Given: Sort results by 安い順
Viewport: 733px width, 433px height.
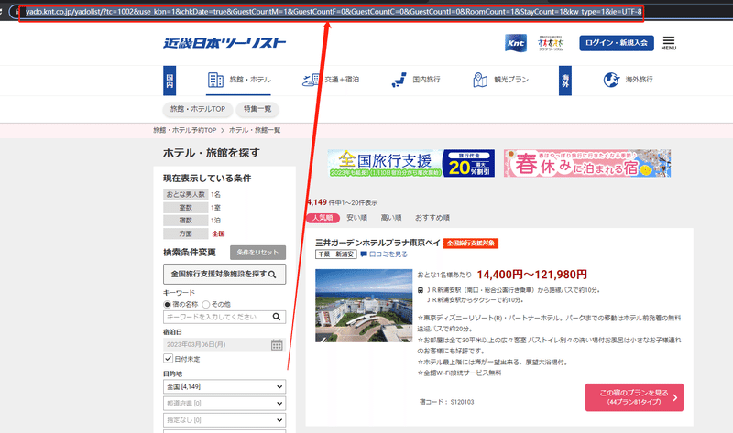Looking at the screenshot, I should pos(356,218).
